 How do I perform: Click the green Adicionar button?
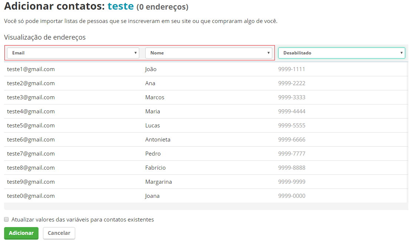pos(21,233)
